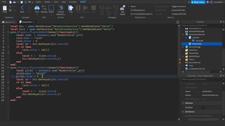225x126 pixels.
Task: Expand the StarterPlayer tree node
Action: click(x=183, y=56)
